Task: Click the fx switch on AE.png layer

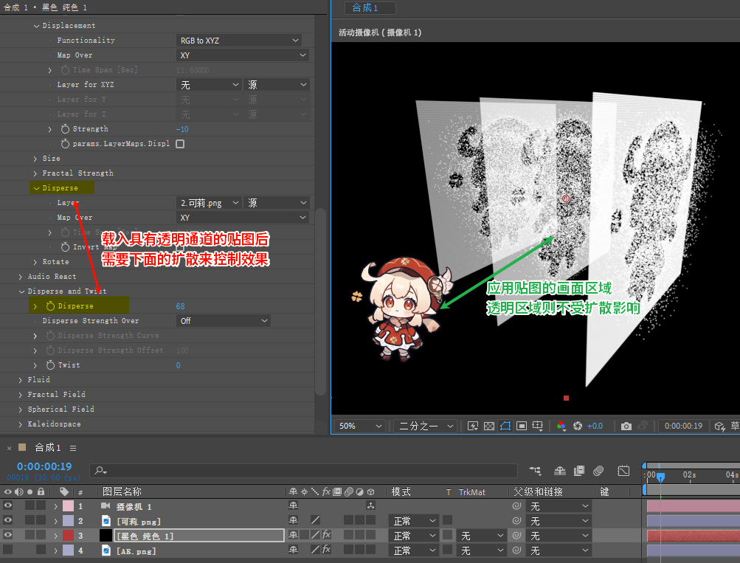Action: tap(326, 550)
